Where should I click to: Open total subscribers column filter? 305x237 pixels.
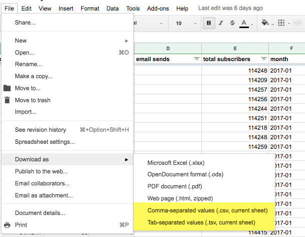click(263, 59)
